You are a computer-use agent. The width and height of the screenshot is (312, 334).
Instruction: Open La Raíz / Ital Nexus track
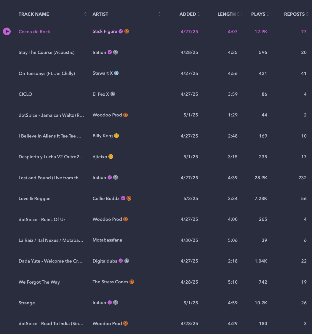tap(51, 240)
